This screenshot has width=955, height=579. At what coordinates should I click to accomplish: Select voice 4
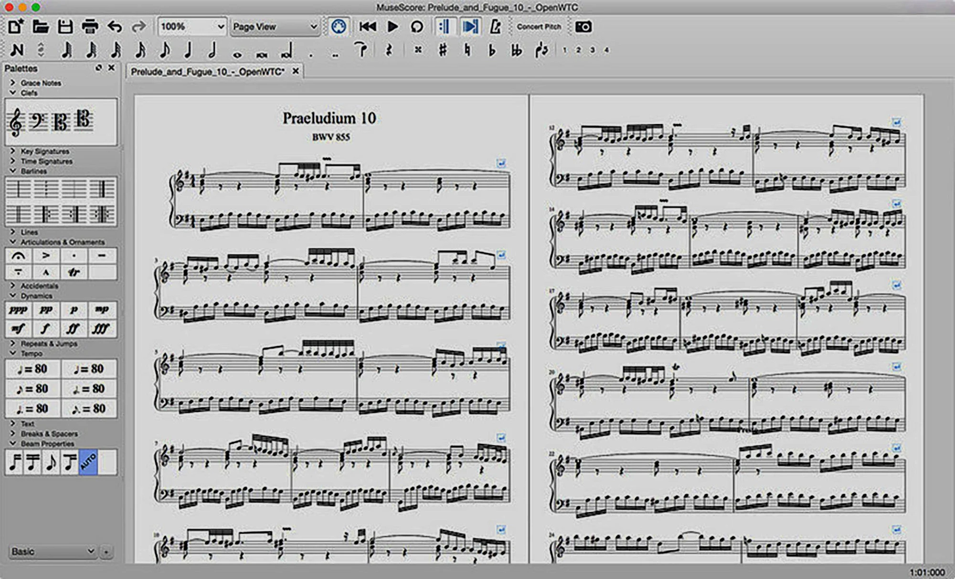606,50
